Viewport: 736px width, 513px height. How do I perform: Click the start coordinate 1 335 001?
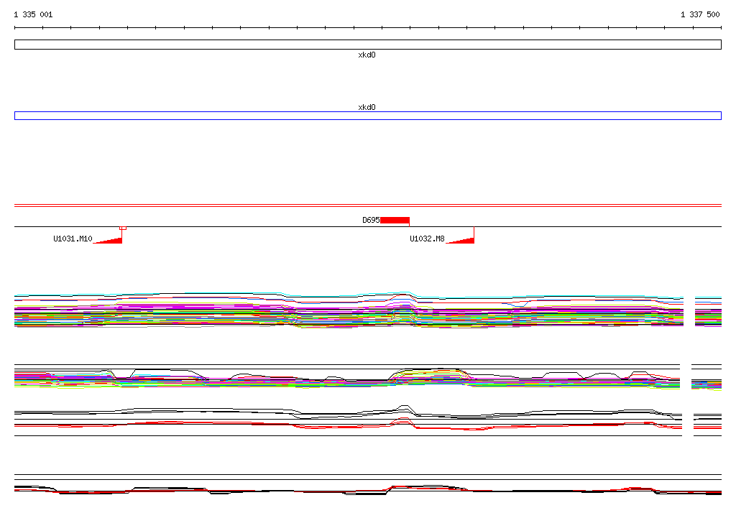tap(33, 14)
